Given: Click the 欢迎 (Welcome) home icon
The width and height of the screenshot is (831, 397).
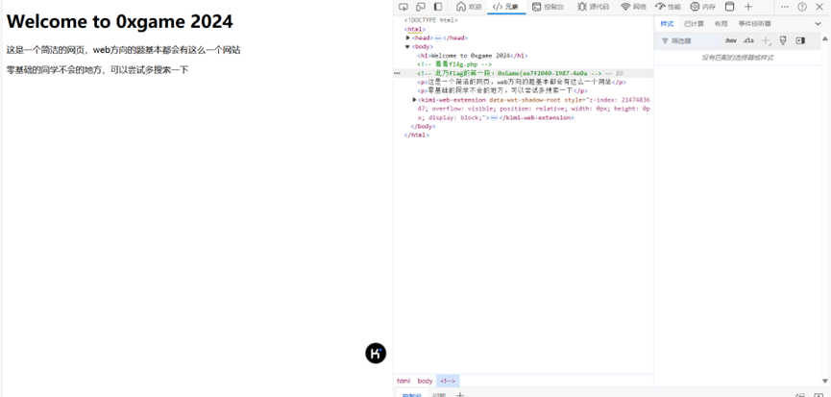Looking at the screenshot, I should [x=468, y=7].
